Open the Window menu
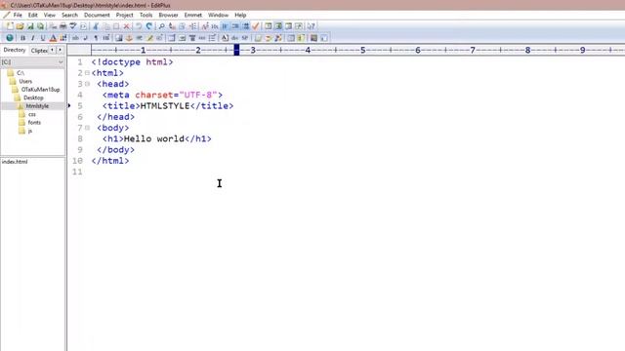The height and width of the screenshot is (351, 625). (x=218, y=15)
